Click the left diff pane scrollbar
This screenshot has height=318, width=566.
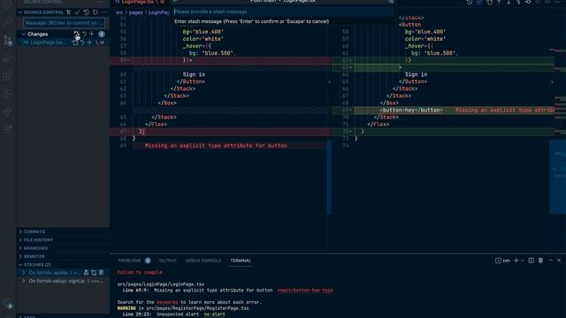[x=329, y=177]
